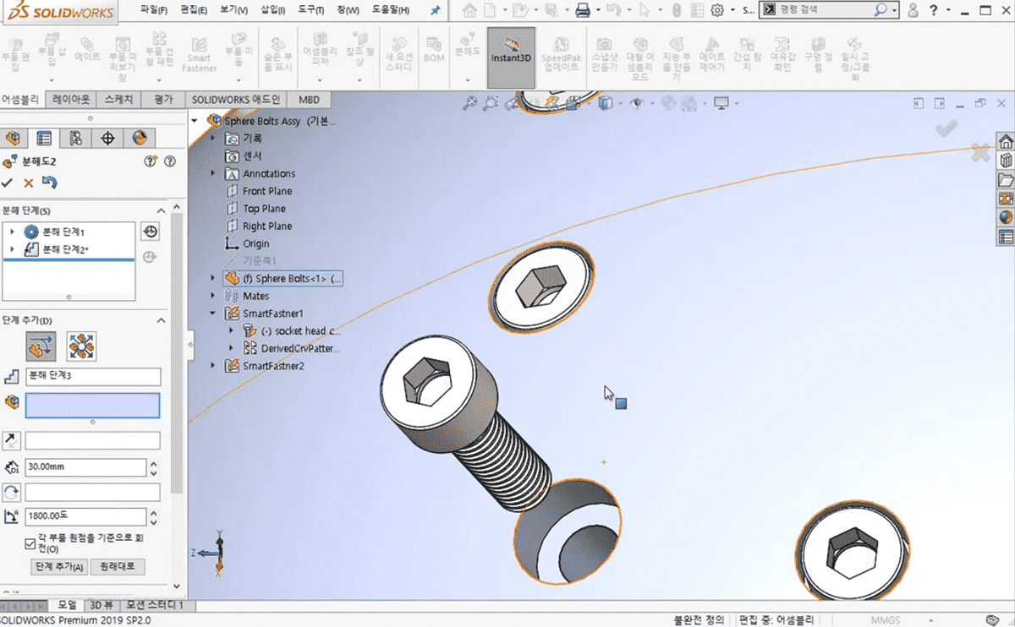The height and width of the screenshot is (627, 1015).
Task: Open the DisplayManager sphere tab
Action: (140, 138)
